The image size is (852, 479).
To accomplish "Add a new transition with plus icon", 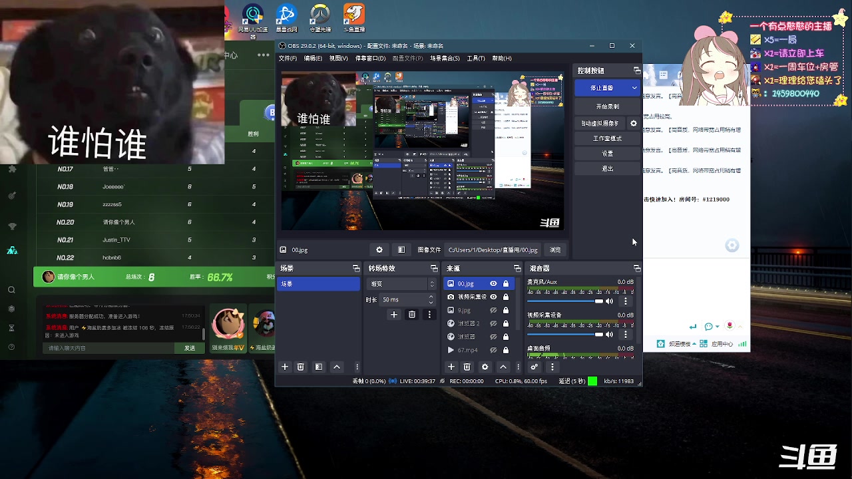I will pyautogui.click(x=394, y=315).
